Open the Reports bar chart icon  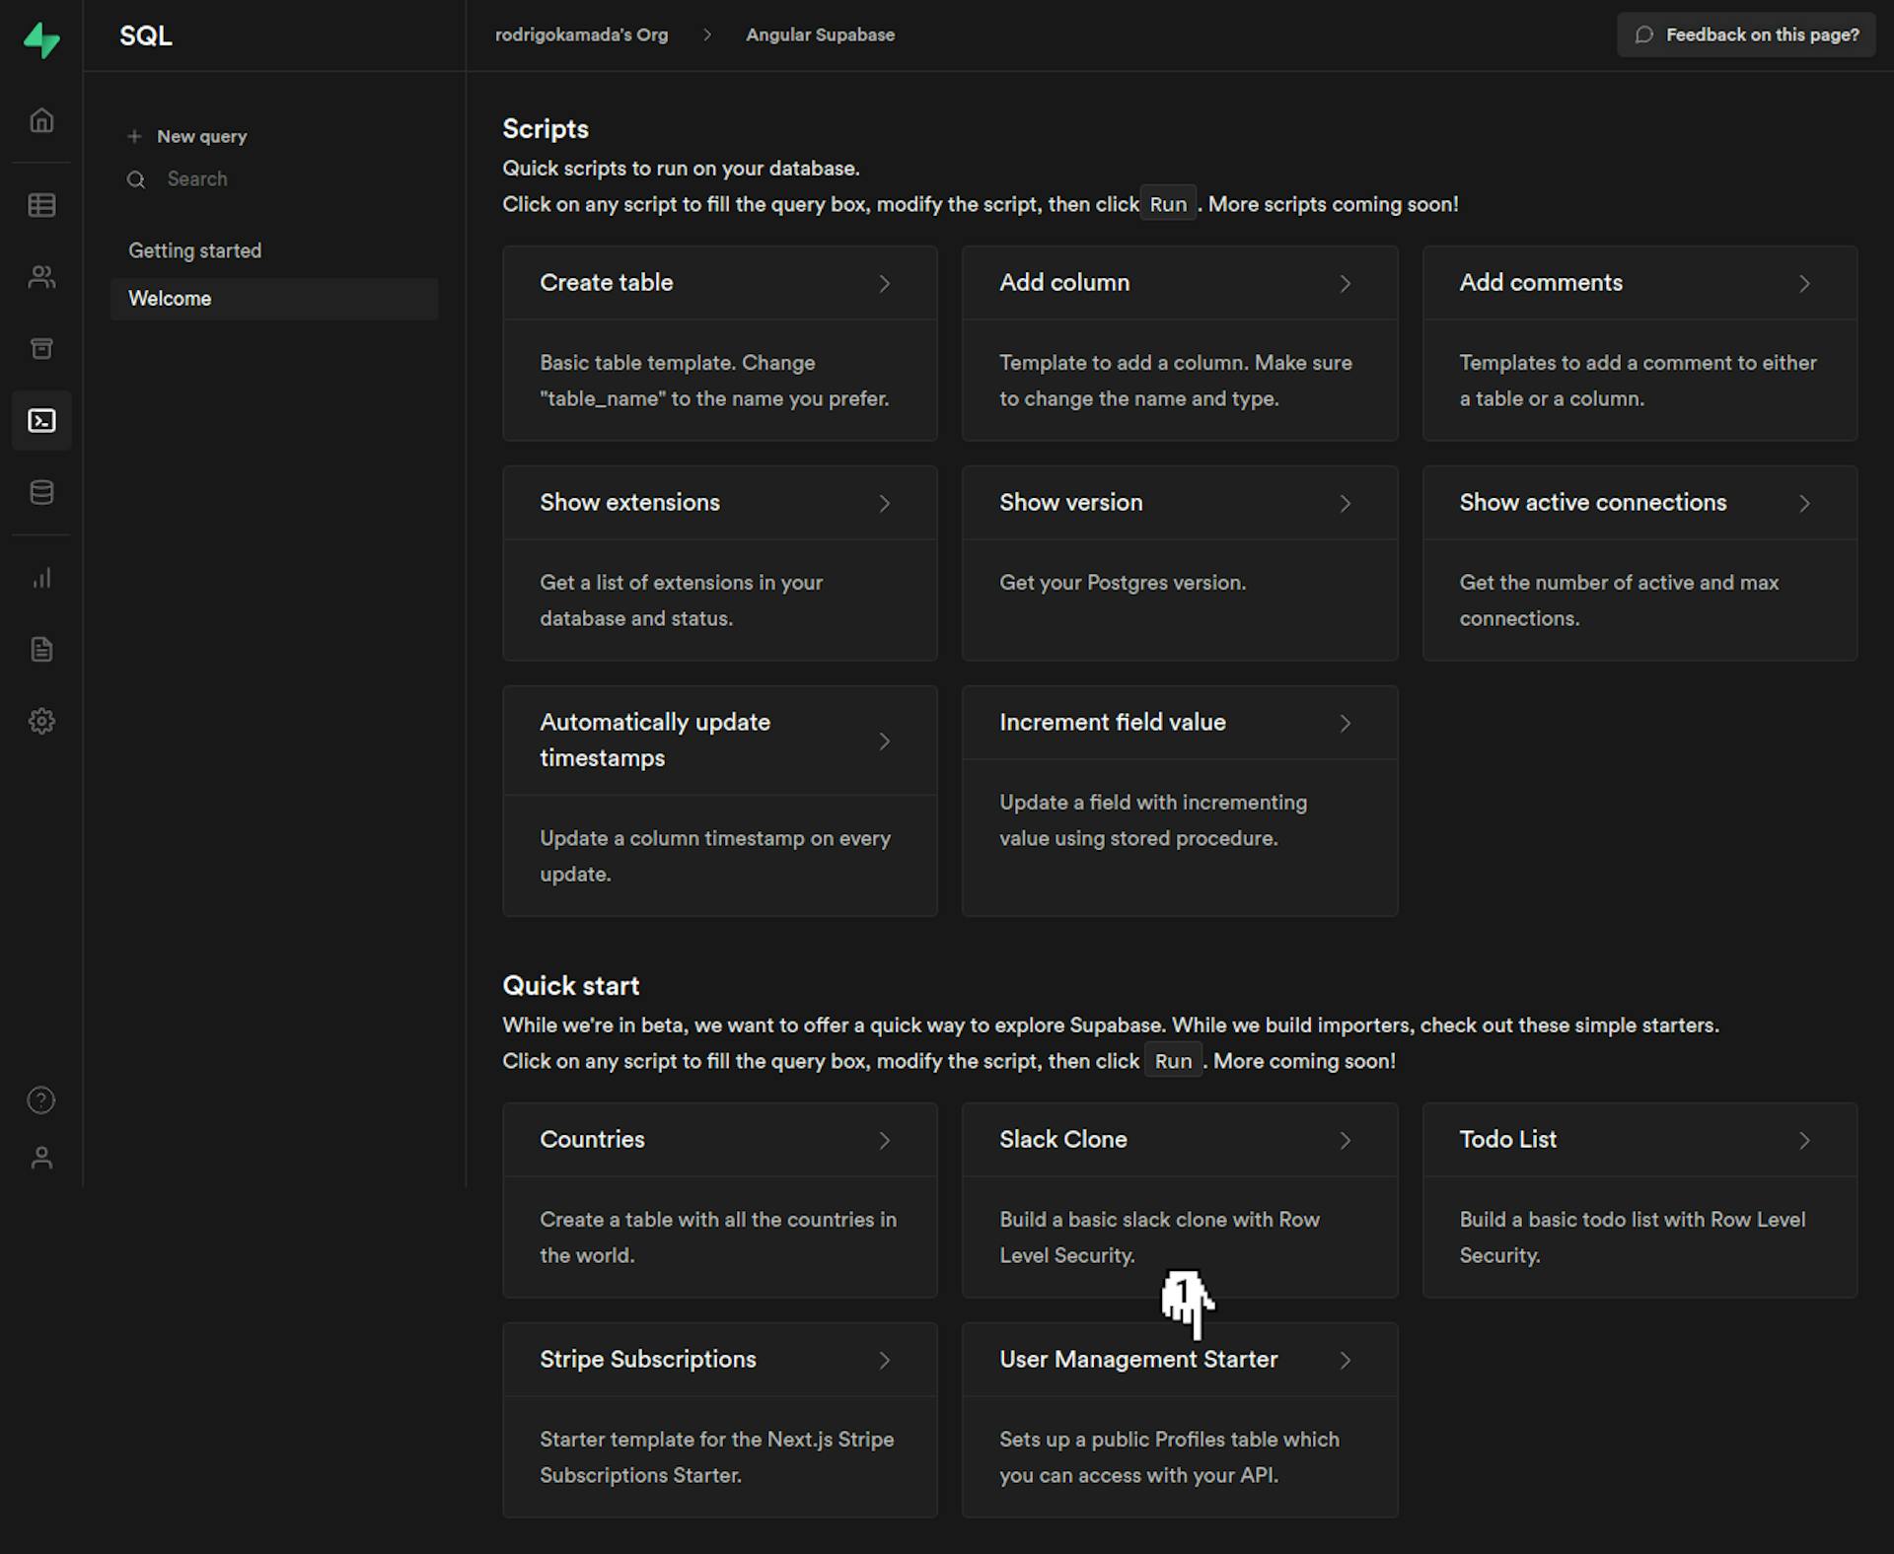[41, 578]
